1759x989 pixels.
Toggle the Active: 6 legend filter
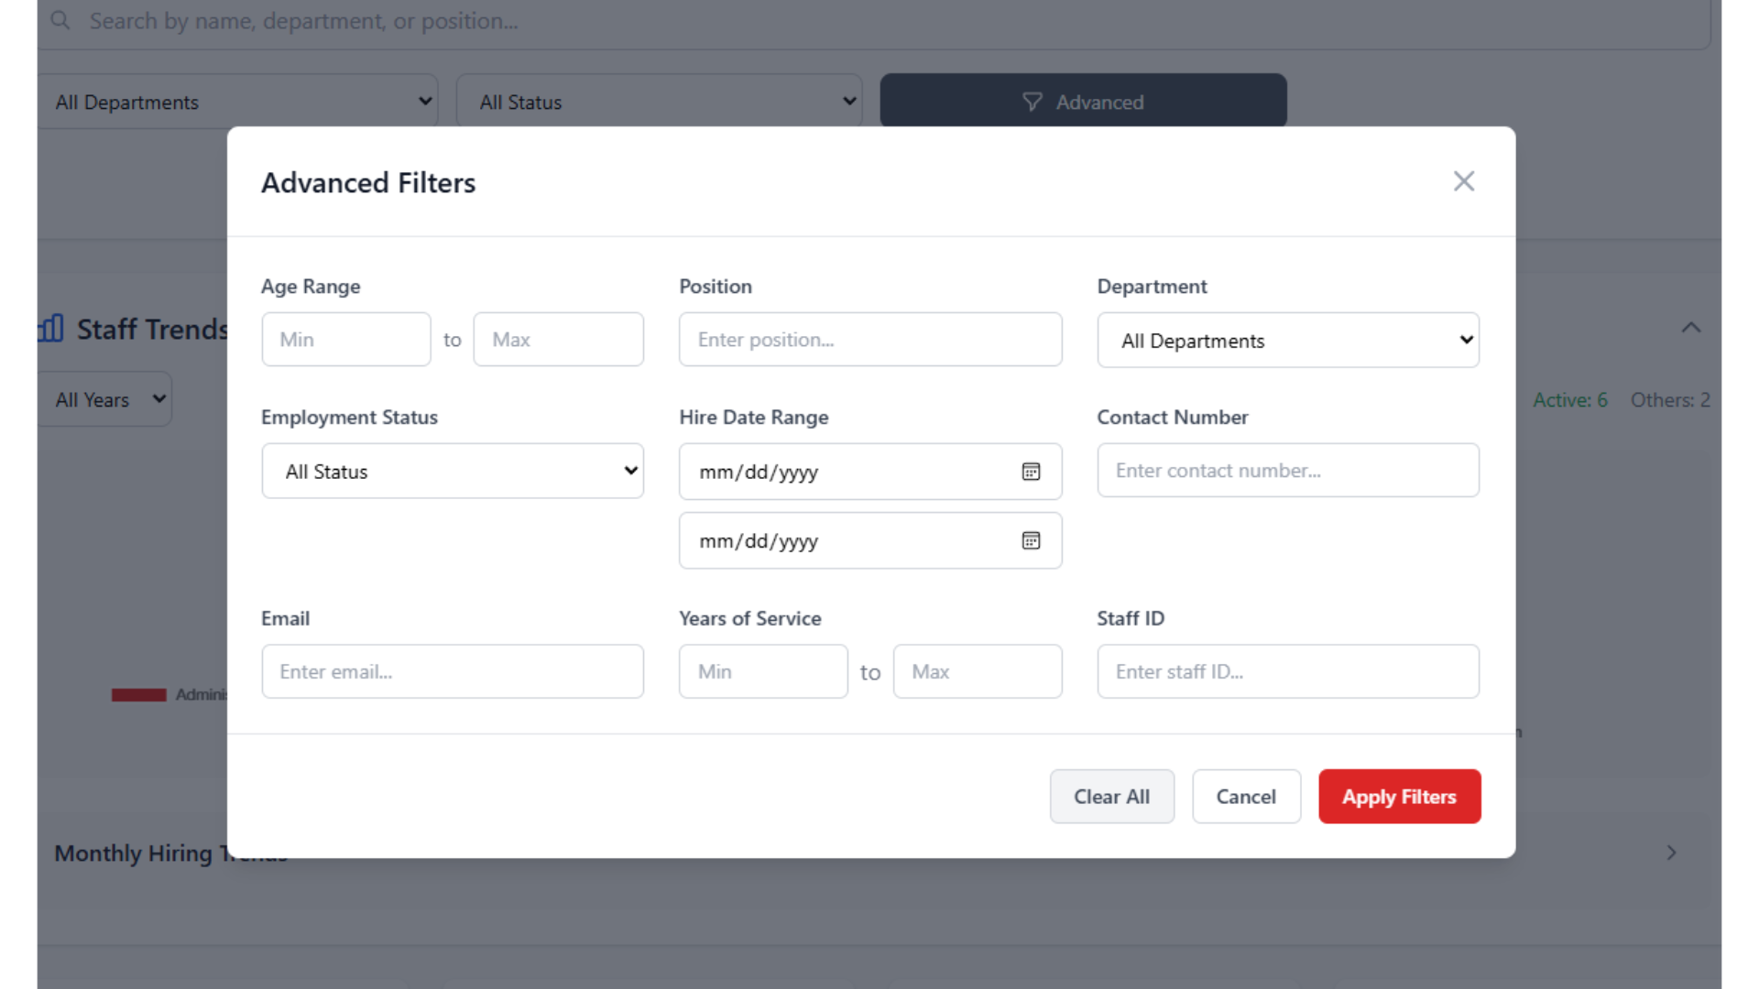click(x=1569, y=399)
